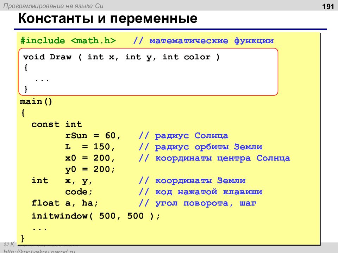Click the "rSun = 60," code
The image size is (338, 253).
pos(93,136)
